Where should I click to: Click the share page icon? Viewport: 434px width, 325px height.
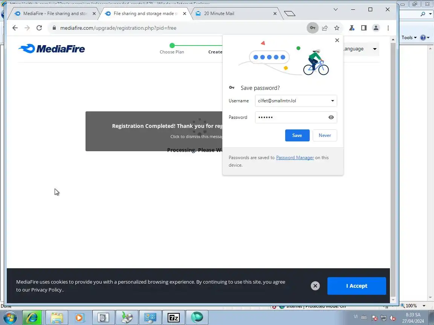click(x=325, y=28)
